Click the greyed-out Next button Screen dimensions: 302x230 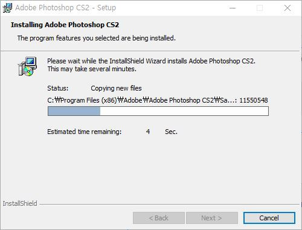[212, 218]
